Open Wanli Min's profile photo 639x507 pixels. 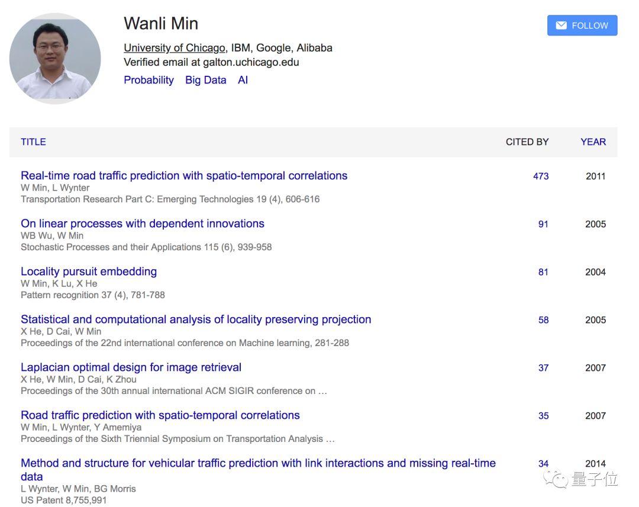click(55, 58)
